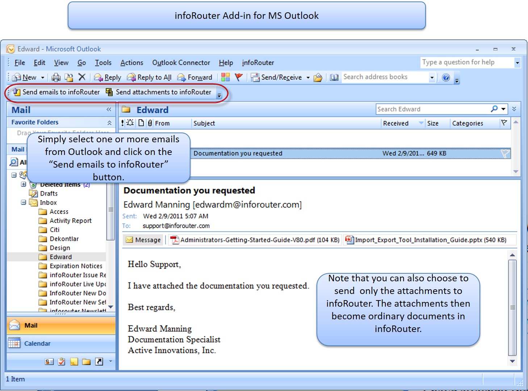528x391 pixels.
Task: Sort by the From column header
Action: click(x=172, y=123)
